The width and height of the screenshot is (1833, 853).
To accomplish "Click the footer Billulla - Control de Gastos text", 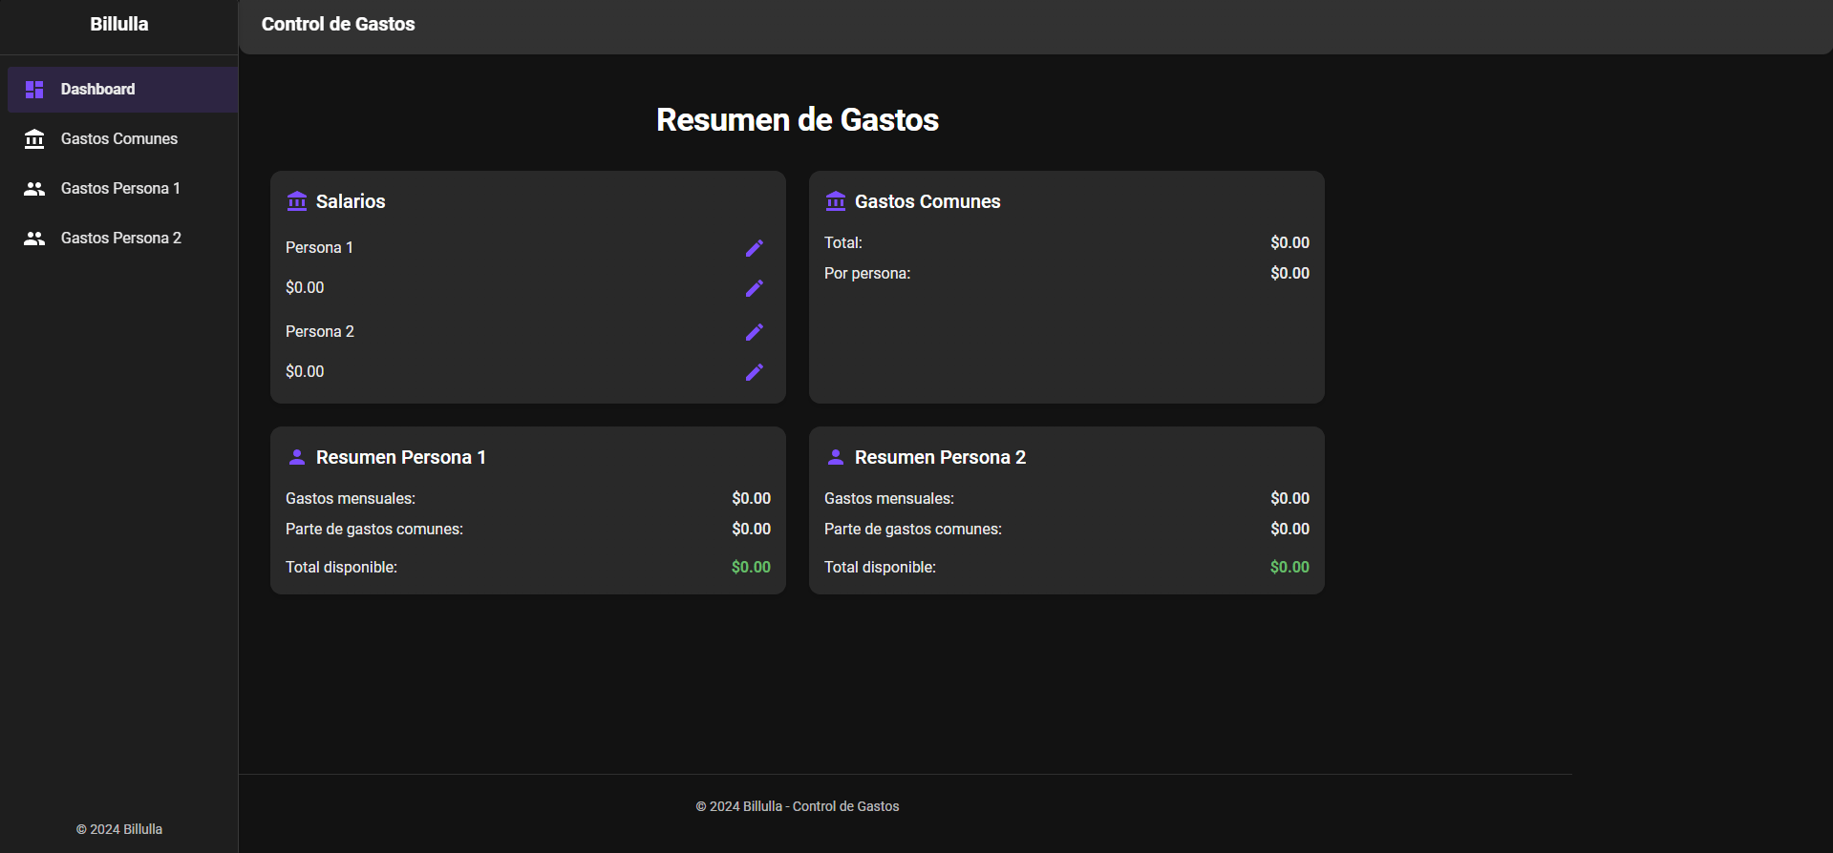I will pyautogui.click(x=798, y=806).
